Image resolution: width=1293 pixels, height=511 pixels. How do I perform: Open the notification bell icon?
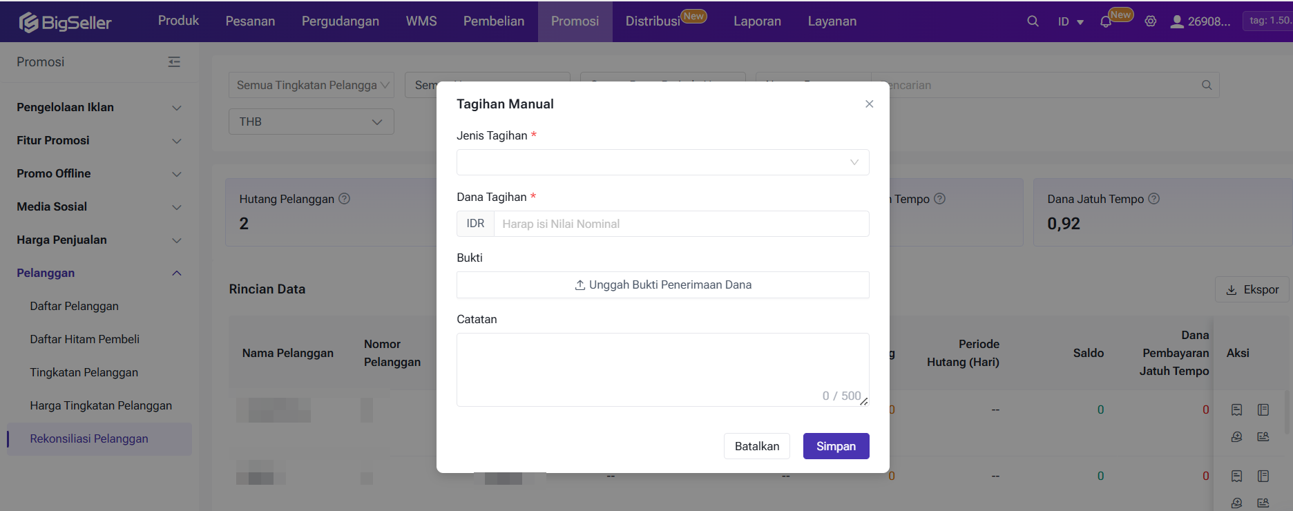(x=1106, y=21)
